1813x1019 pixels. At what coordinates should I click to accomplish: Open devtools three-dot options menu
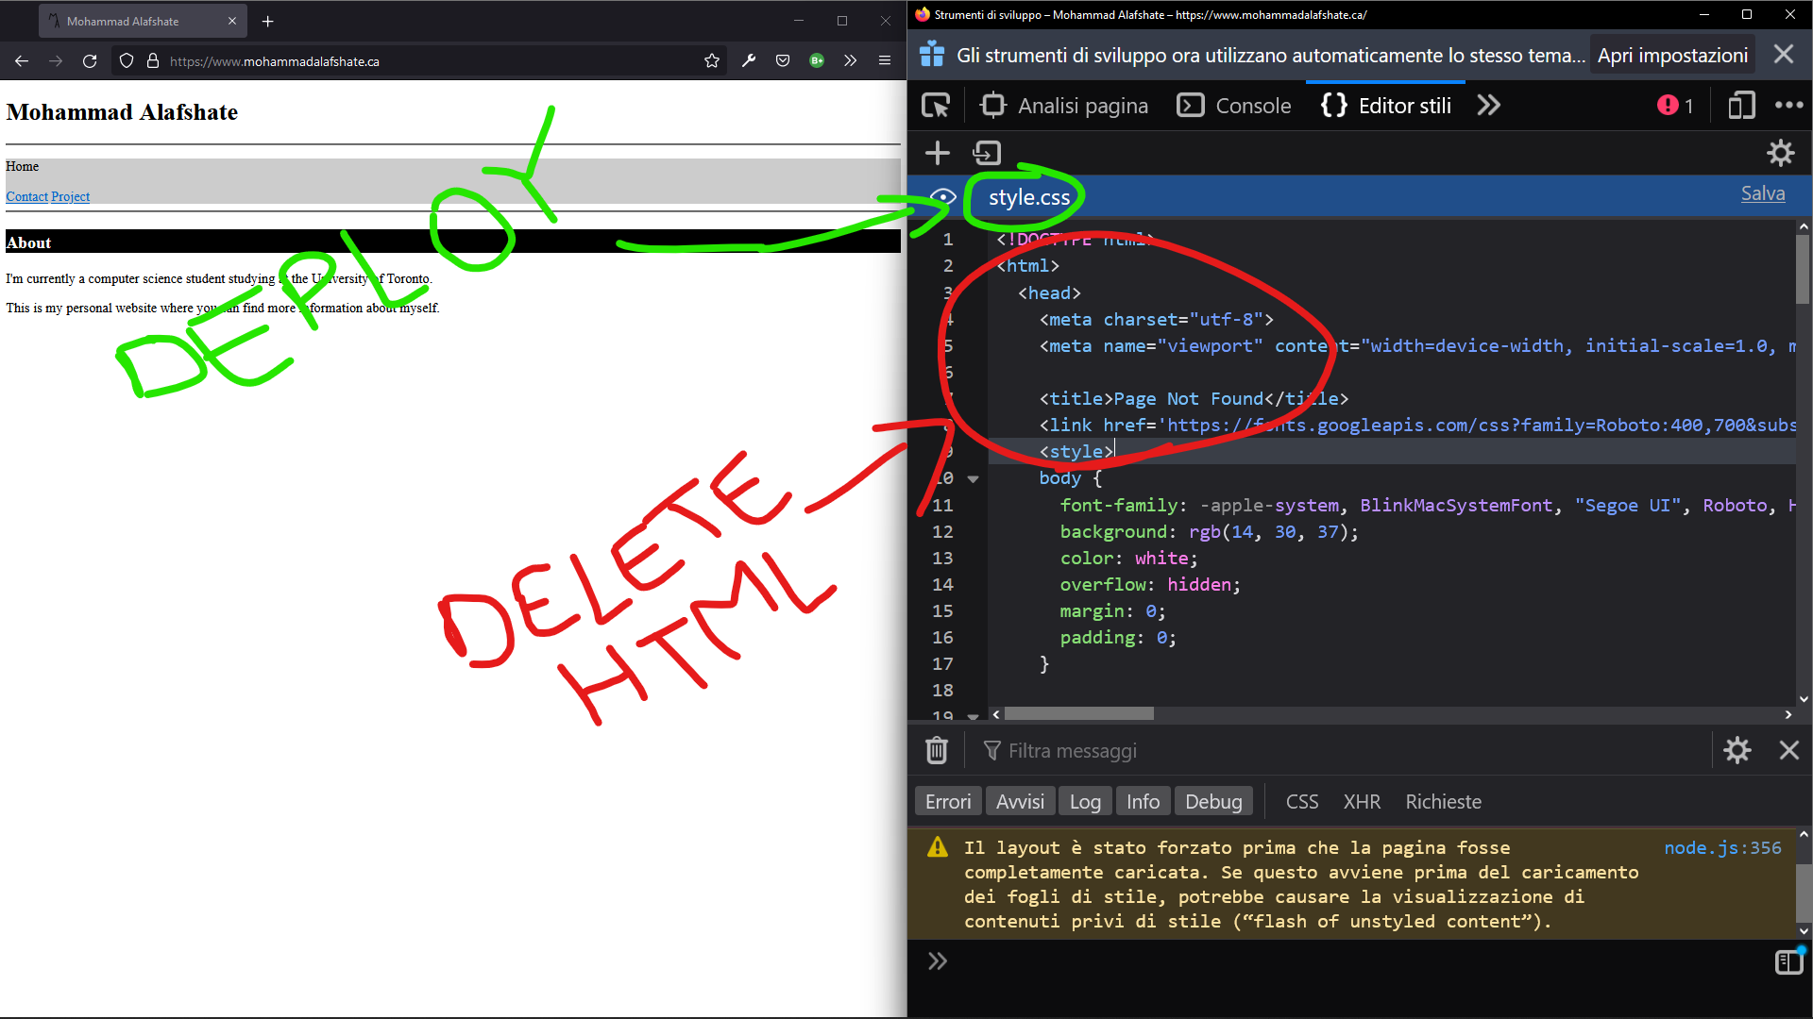coord(1788,106)
